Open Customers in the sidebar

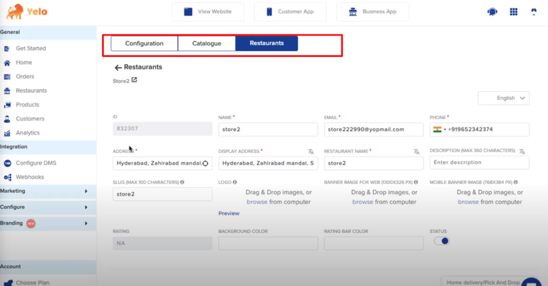[x=30, y=119]
